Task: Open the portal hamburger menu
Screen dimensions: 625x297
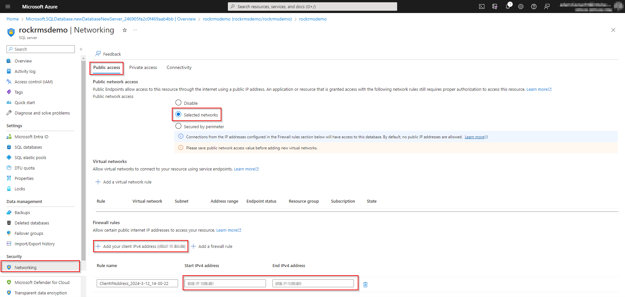Action: pyautogui.click(x=8, y=7)
